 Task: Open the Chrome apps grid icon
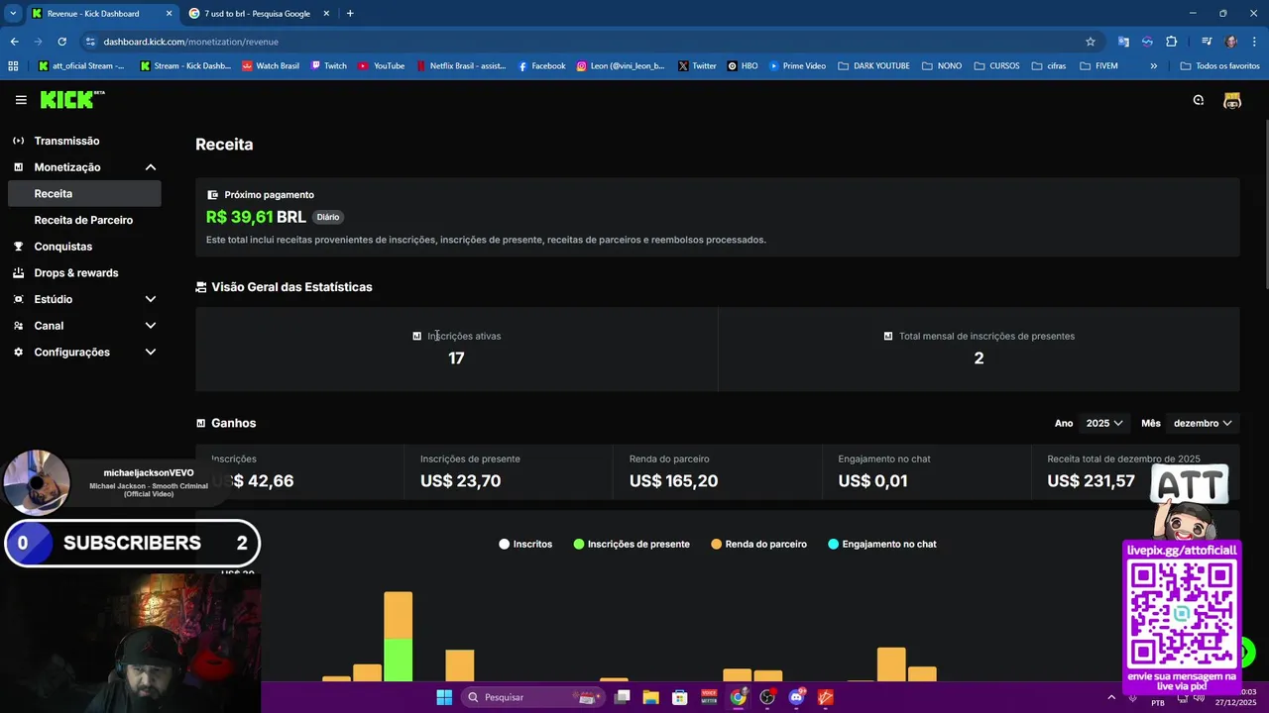[x=13, y=66]
